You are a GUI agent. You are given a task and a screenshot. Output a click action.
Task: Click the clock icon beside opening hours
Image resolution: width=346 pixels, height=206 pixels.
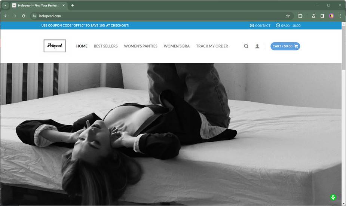point(278,25)
